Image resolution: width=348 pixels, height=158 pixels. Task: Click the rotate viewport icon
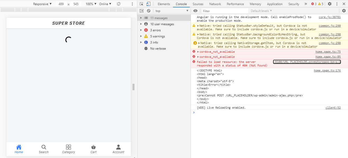[x=119, y=4]
